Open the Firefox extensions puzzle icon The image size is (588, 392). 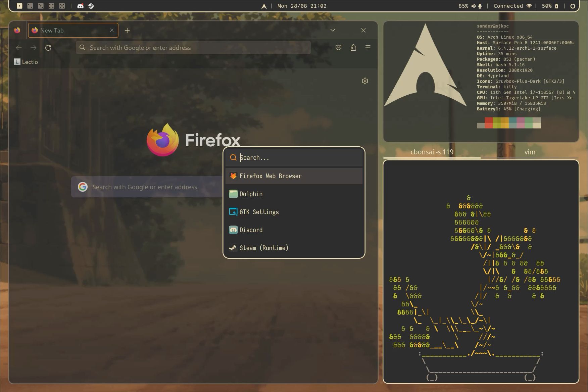[x=353, y=48]
